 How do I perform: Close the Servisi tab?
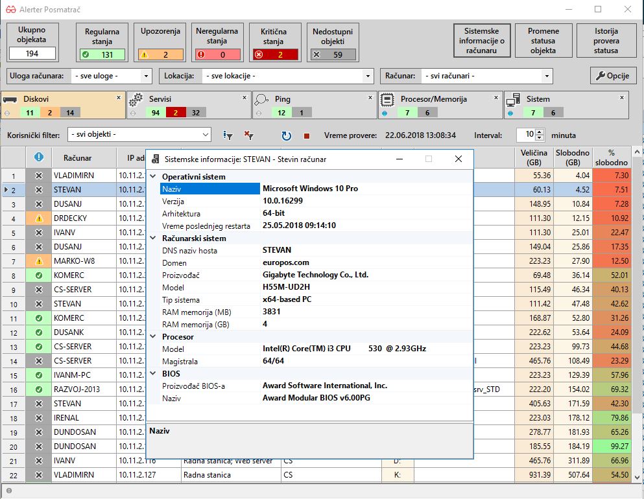(x=244, y=98)
